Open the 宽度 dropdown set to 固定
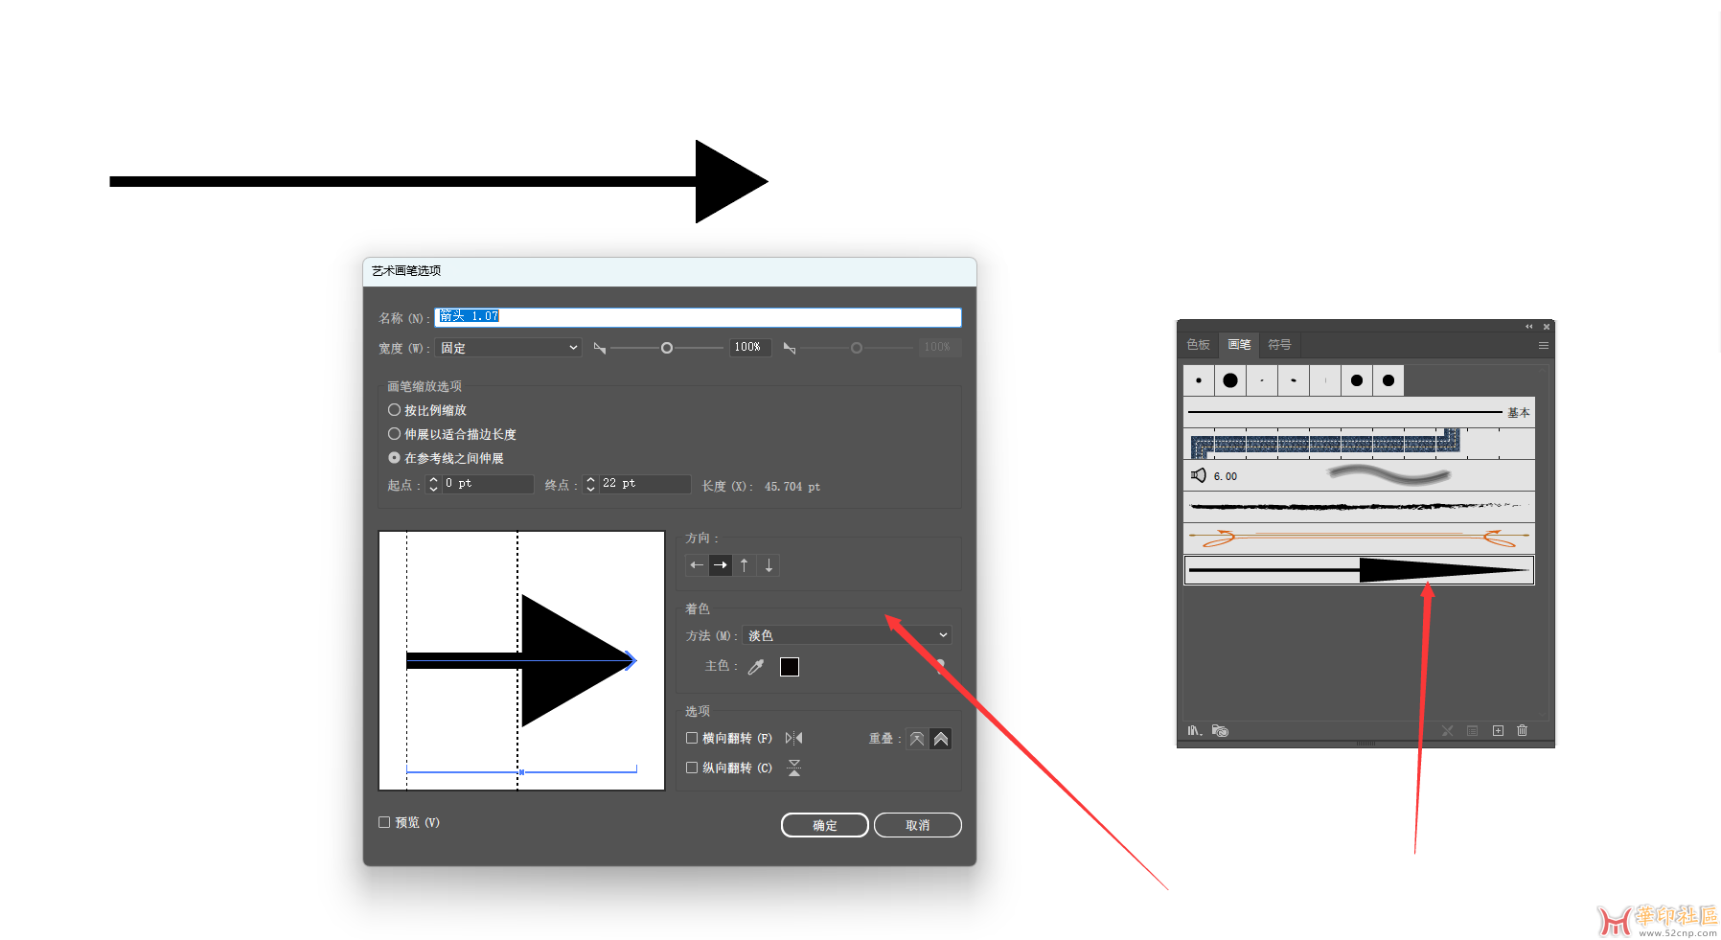Image resolution: width=1721 pixels, height=940 pixels. (x=508, y=348)
